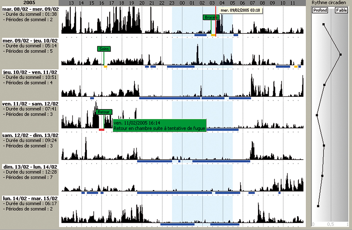The image size is (352, 230).
Task: Click the orange bar under the Bracele marker
Action: tap(213, 35)
